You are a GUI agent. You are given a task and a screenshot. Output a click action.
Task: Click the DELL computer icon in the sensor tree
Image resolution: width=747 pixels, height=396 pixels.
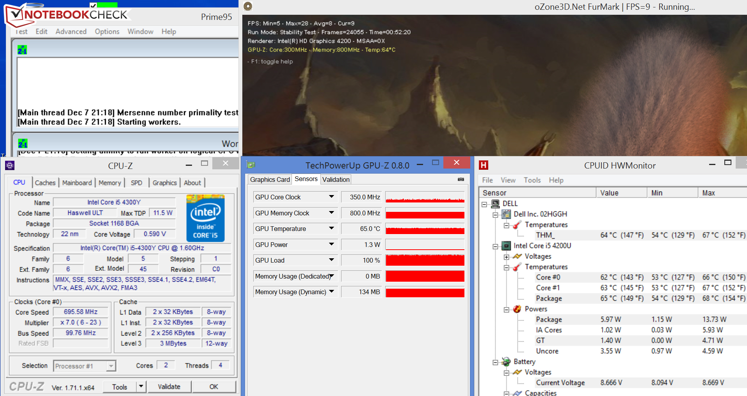pyautogui.click(x=496, y=203)
